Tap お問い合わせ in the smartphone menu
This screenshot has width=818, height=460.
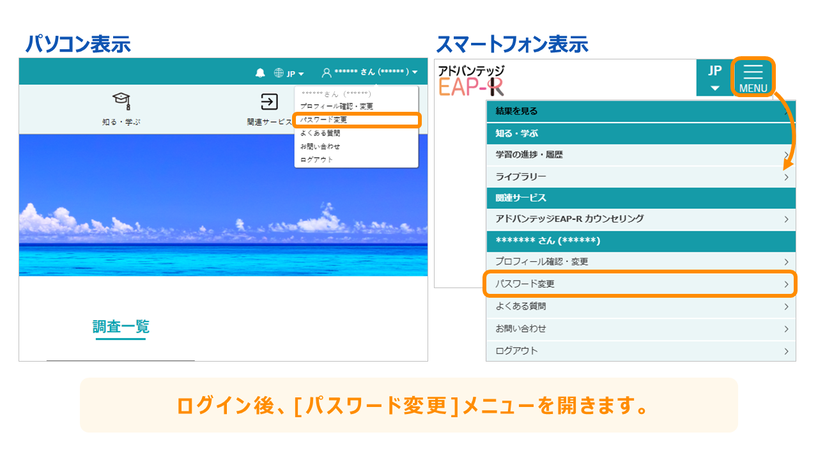point(641,329)
